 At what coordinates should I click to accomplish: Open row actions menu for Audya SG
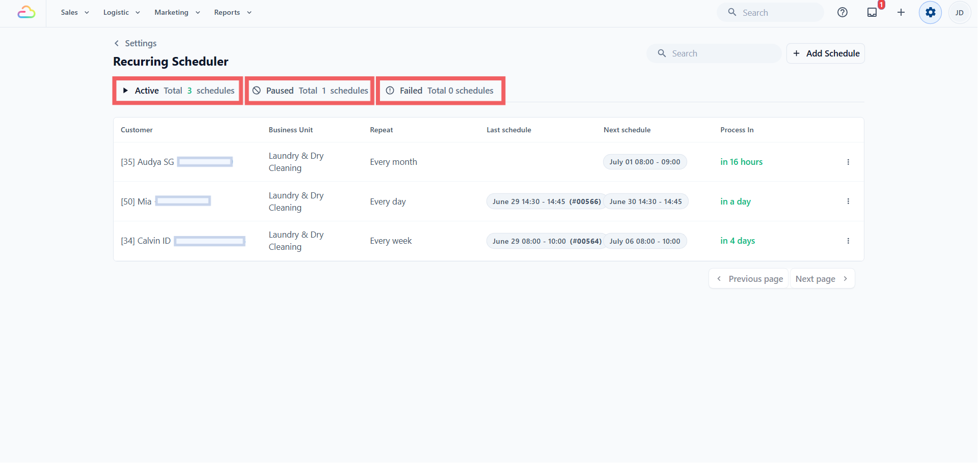click(x=848, y=162)
